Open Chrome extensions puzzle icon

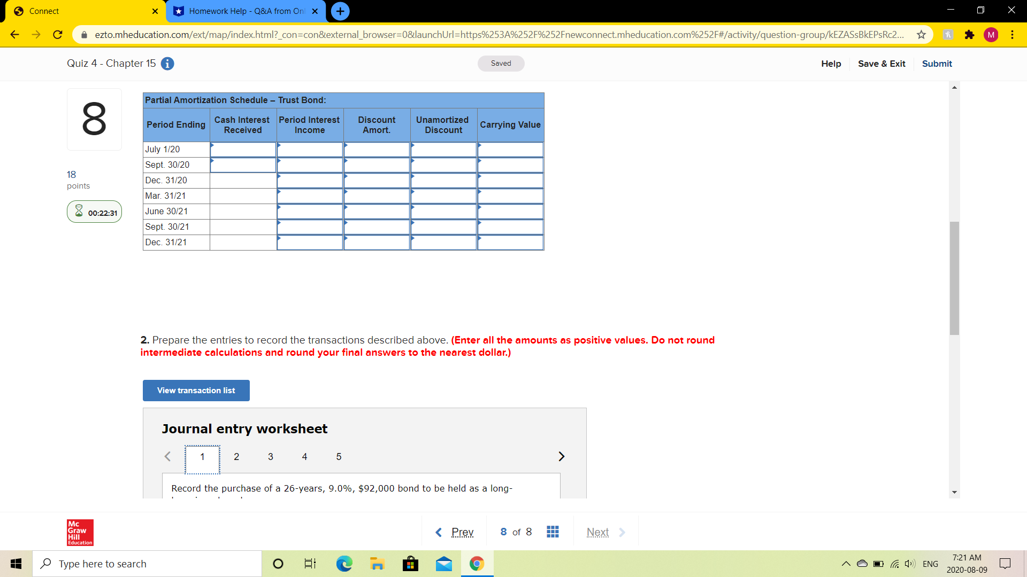click(x=969, y=35)
